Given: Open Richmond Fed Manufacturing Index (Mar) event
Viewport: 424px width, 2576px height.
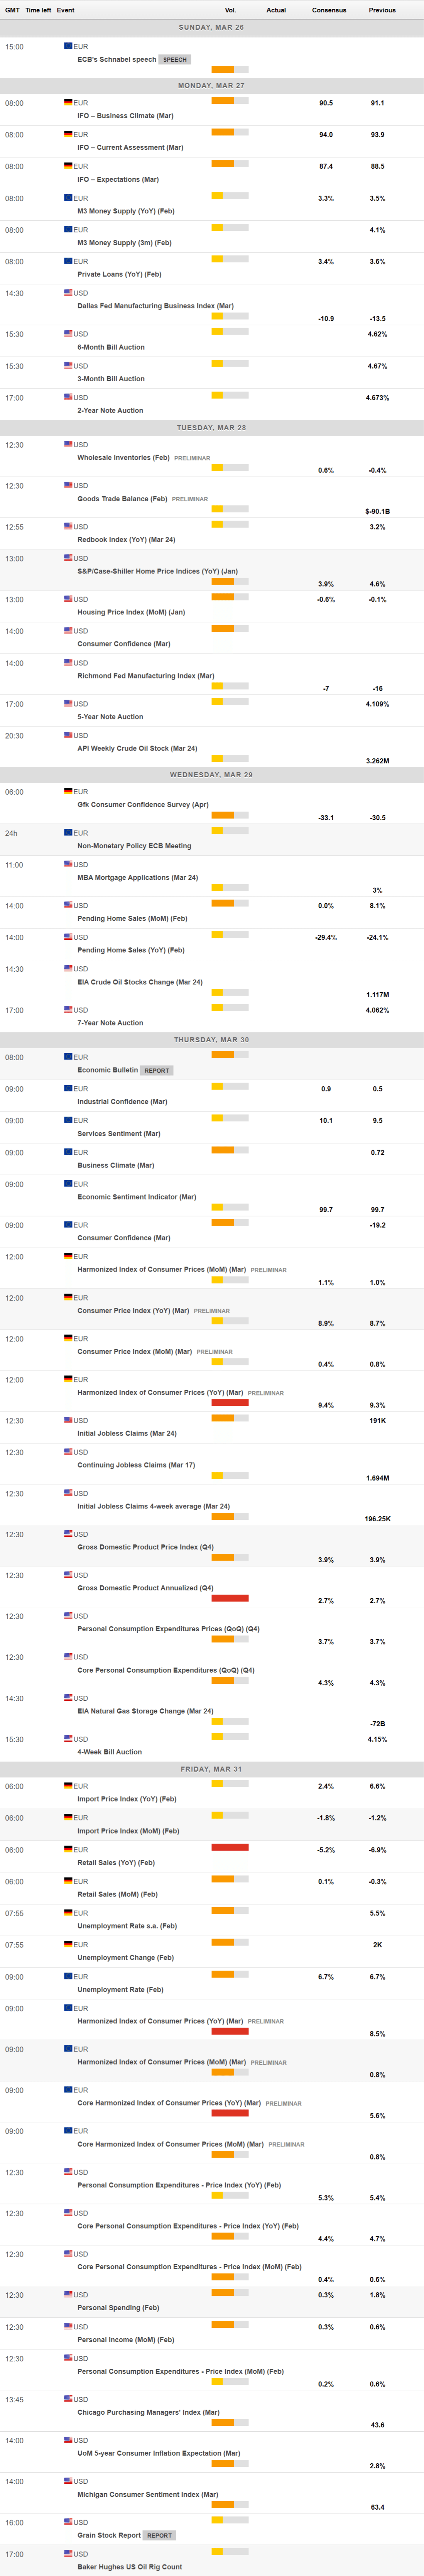Looking at the screenshot, I should (x=146, y=676).
